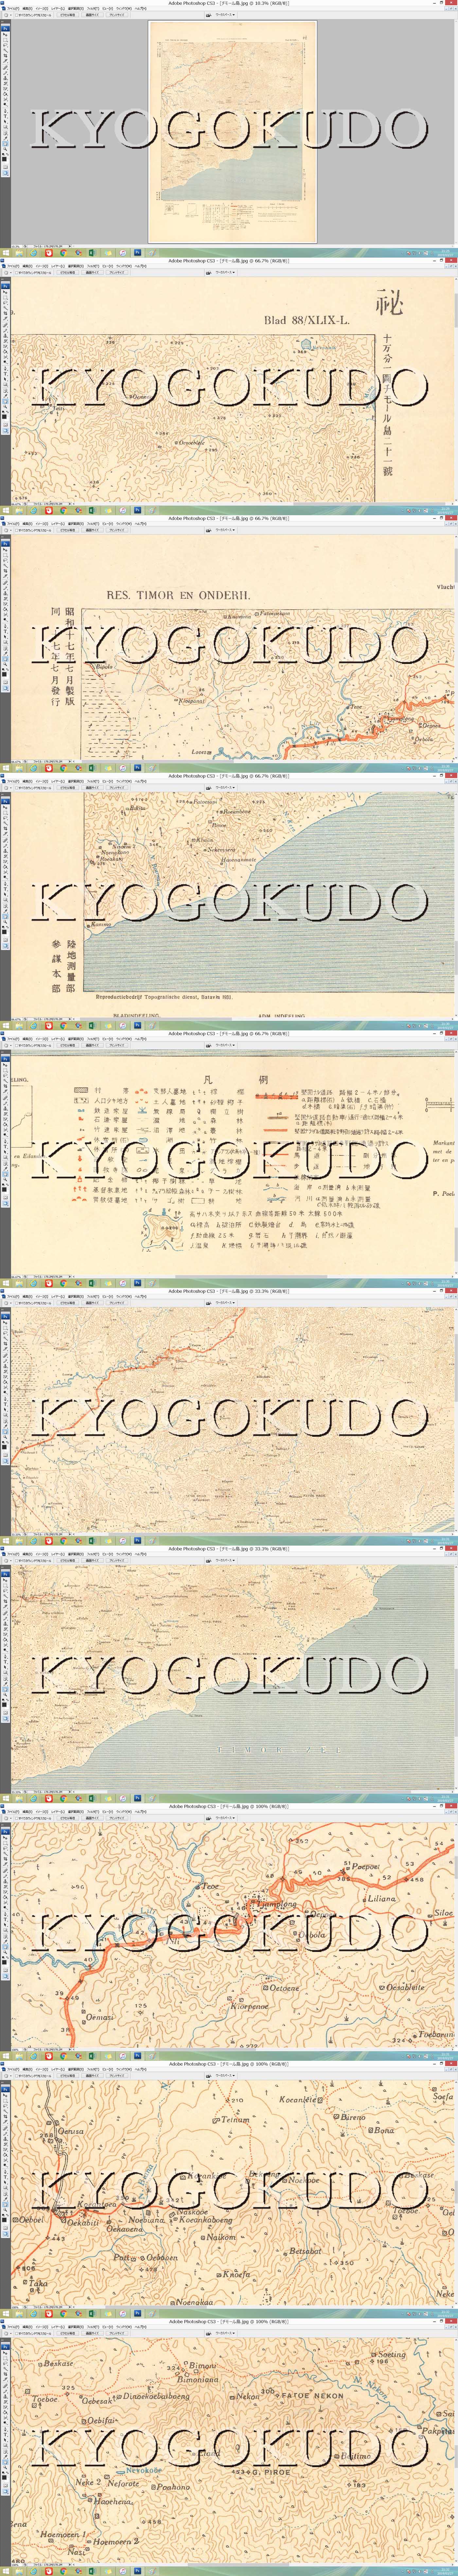This screenshot has width=458, height=2576.
Task: Select the Lasso tool in the 30.3% window
Action: click(x=5, y=45)
